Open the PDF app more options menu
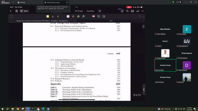Screen dimensions: 198x111 pos(143,11)
